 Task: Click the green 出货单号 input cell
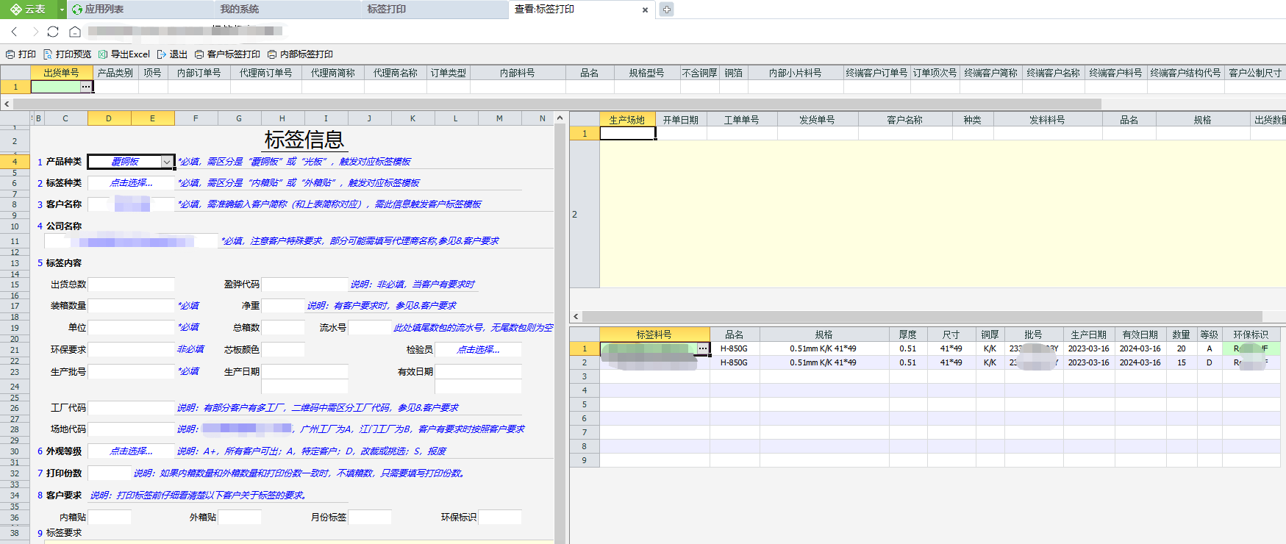click(x=55, y=87)
